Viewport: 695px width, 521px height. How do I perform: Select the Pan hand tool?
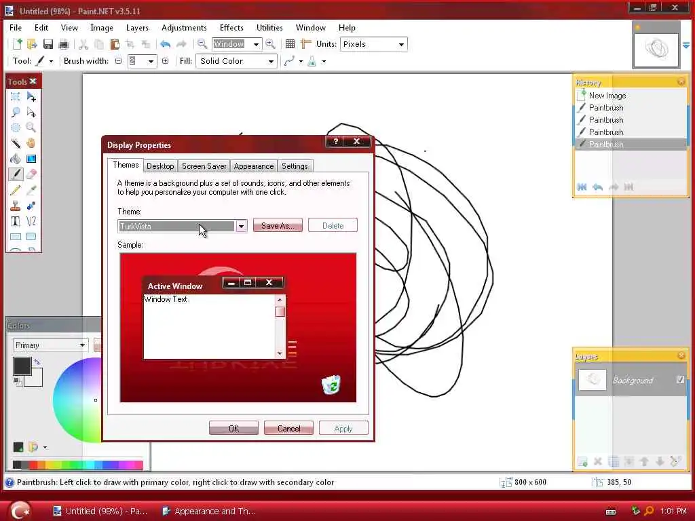pyautogui.click(x=31, y=143)
